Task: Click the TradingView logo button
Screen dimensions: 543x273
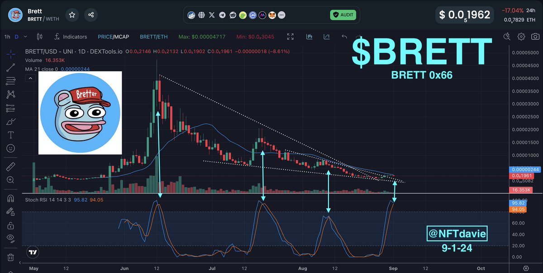Action: click(x=33, y=252)
